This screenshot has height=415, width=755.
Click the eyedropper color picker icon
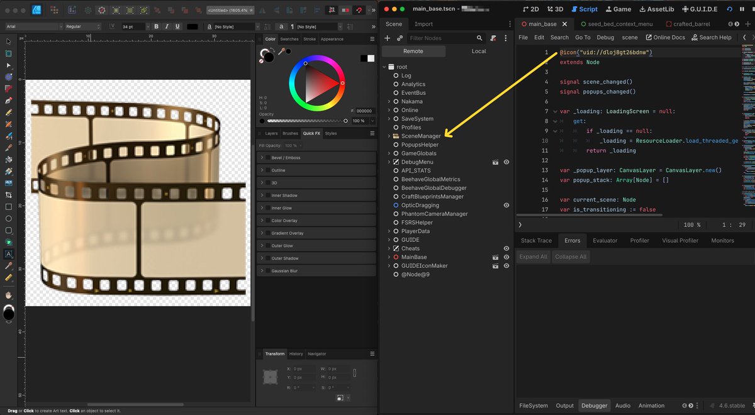[282, 51]
